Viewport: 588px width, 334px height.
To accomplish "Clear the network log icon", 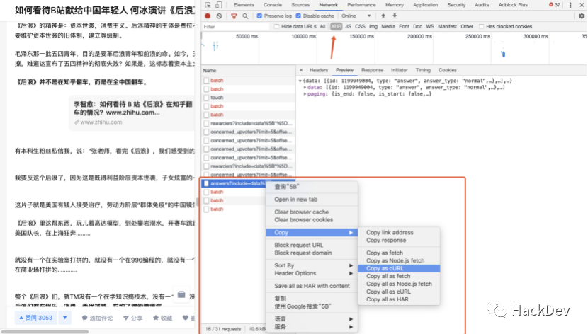I will [220, 16].
